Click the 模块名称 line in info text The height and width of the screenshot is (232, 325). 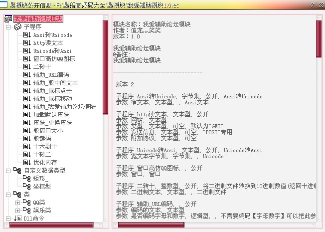pyautogui.click(x=152, y=24)
